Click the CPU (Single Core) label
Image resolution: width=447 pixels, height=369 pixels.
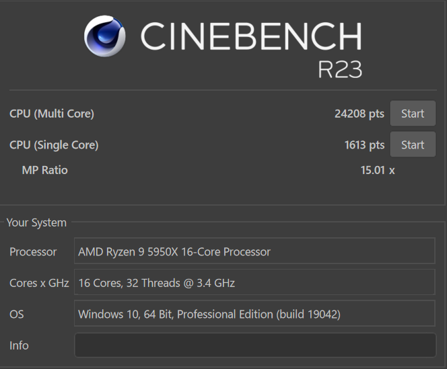[54, 145]
